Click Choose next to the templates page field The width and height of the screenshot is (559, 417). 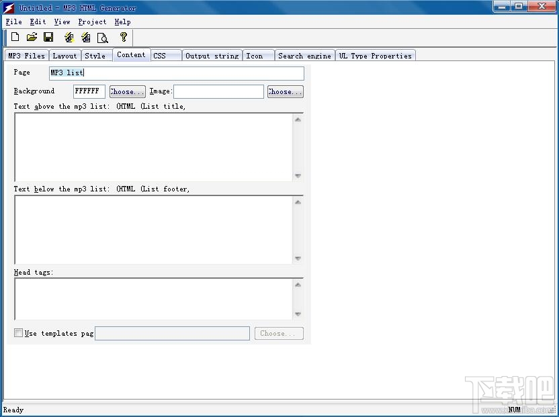pyautogui.click(x=278, y=333)
